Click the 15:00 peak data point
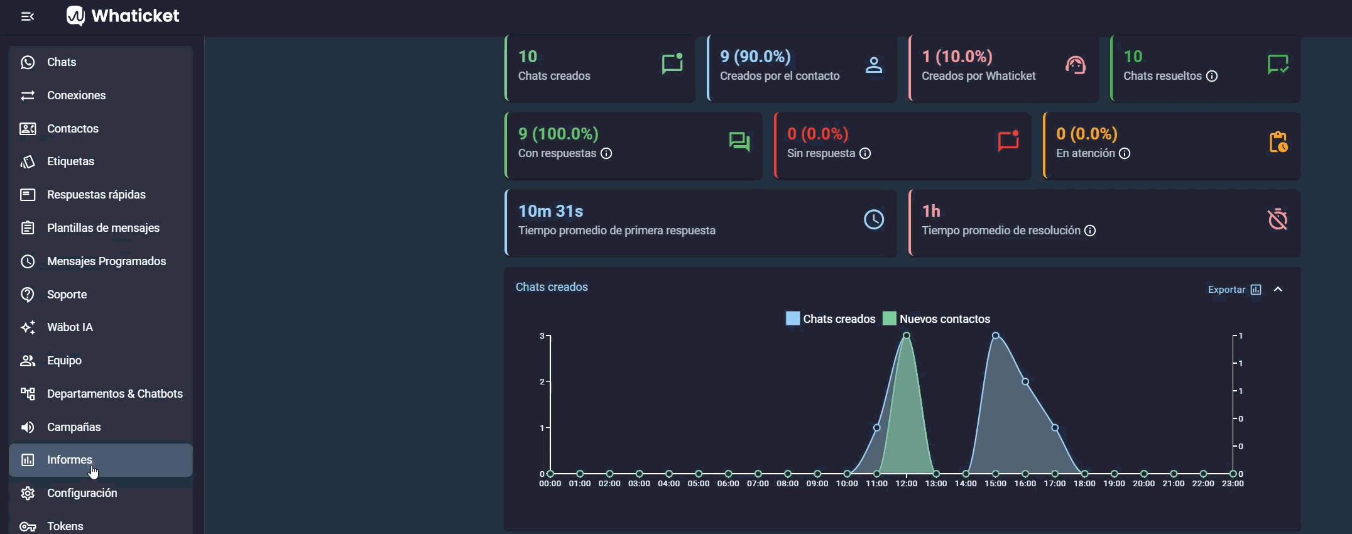1352x534 pixels. (996, 335)
